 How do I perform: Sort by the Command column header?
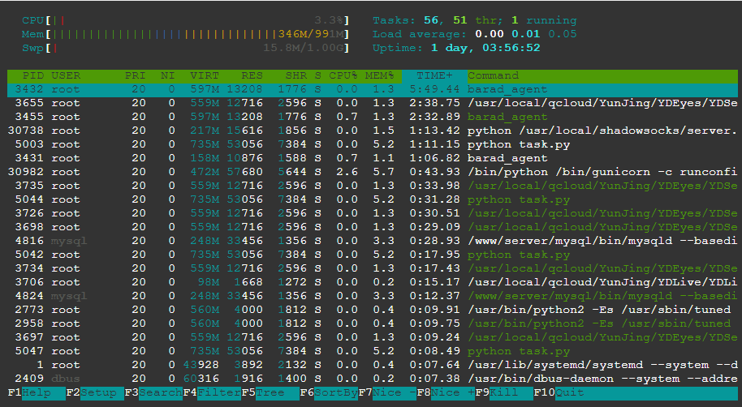493,75
